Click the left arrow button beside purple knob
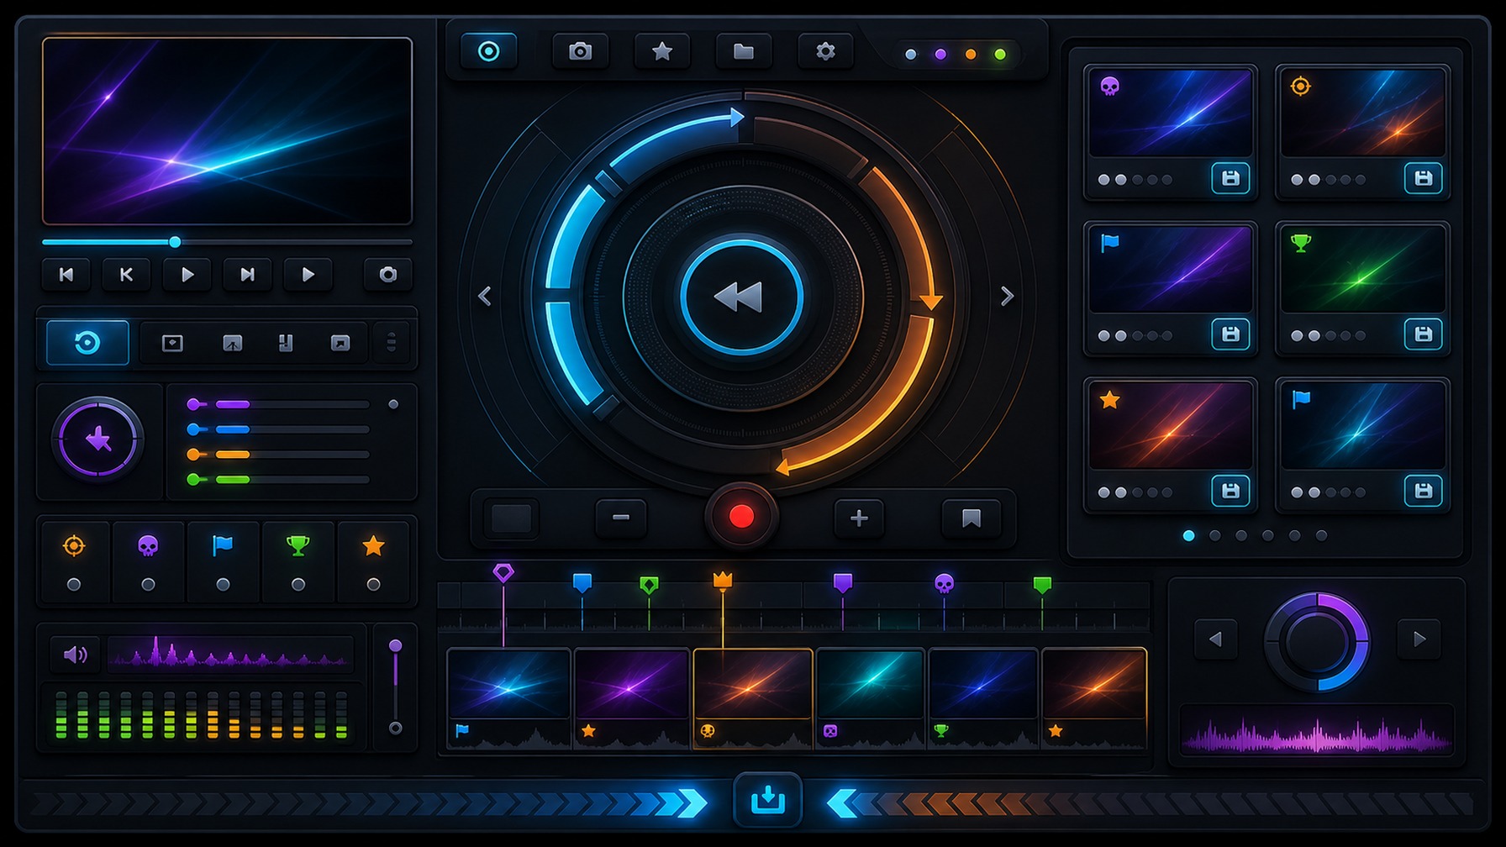Screen dimensions: 1506x847 (1215, 639)
